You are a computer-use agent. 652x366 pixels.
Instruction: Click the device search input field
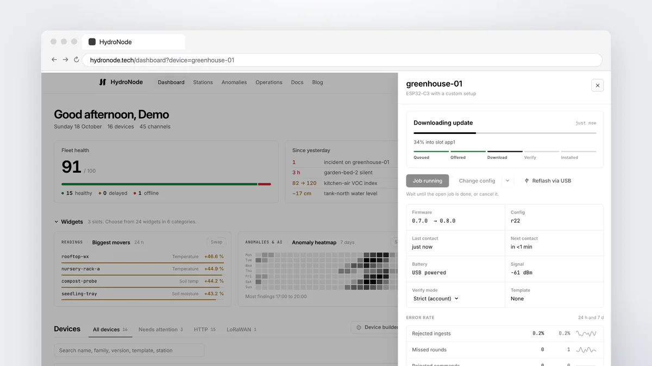(x=129, y=350)
